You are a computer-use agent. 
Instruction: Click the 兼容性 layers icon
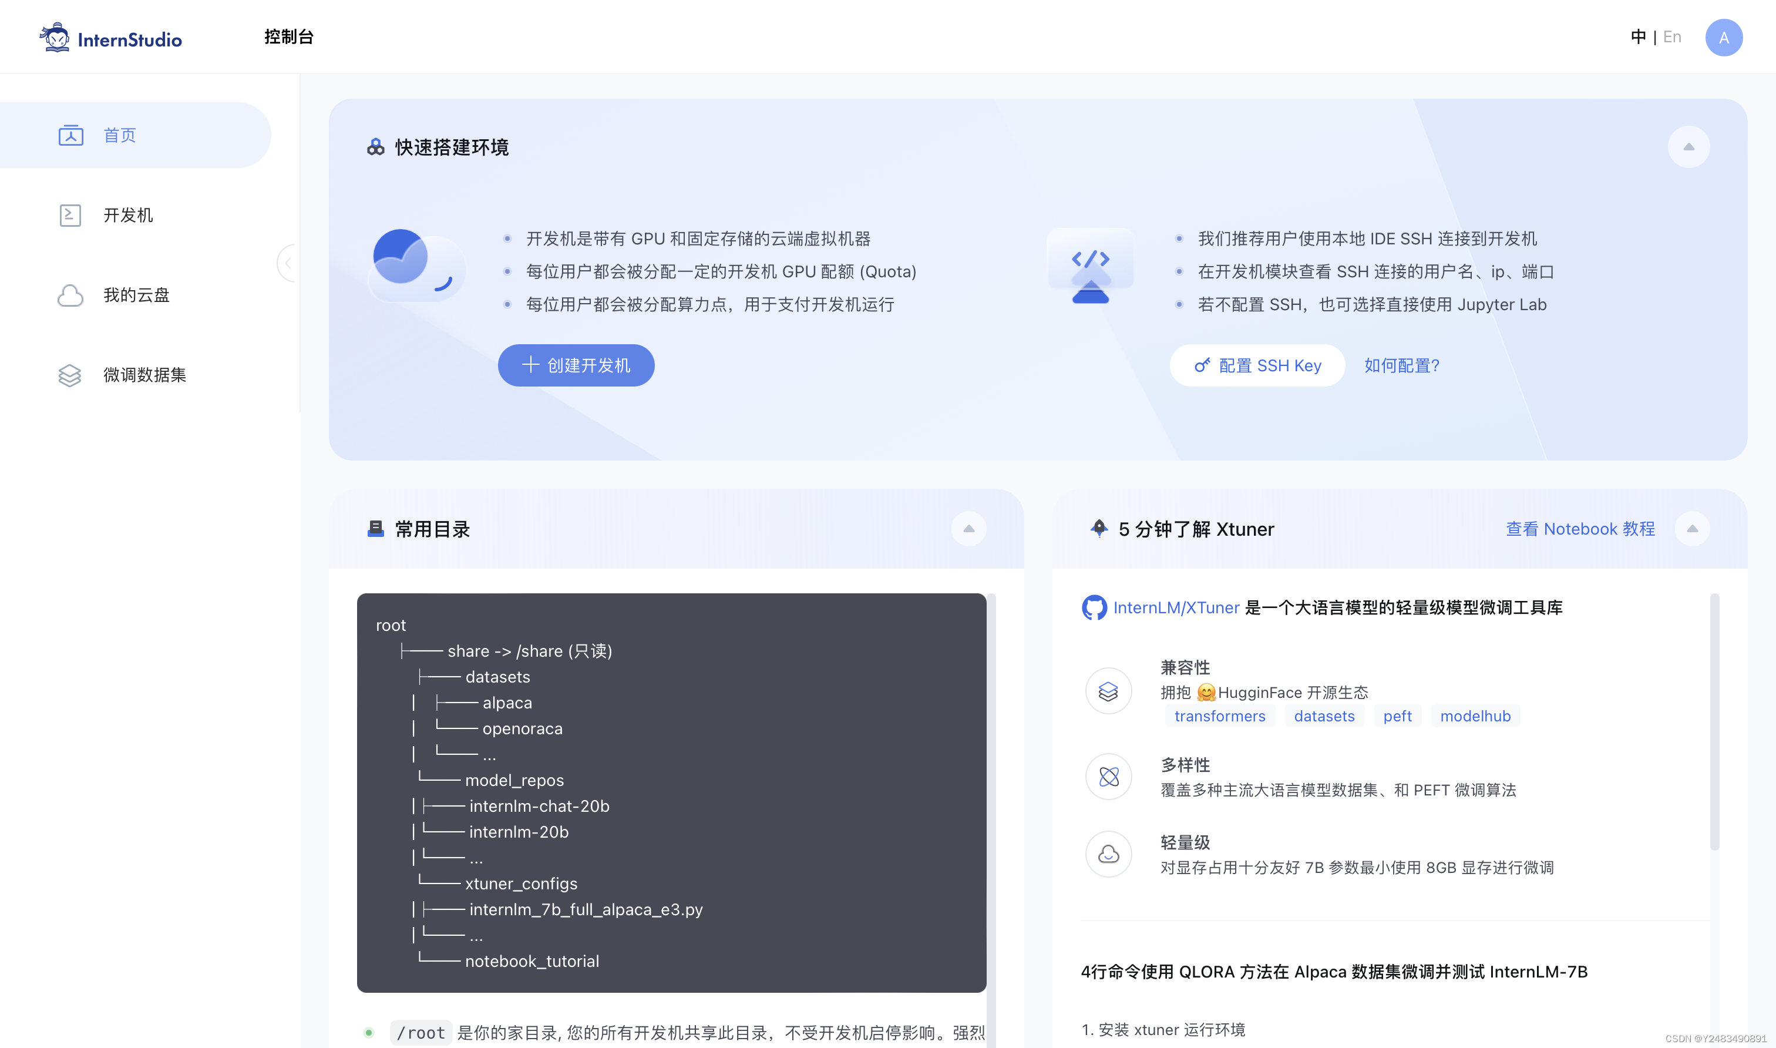tap(1108, 691)
